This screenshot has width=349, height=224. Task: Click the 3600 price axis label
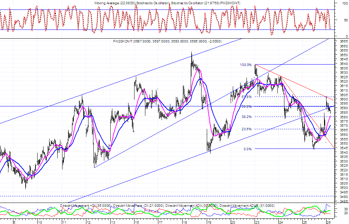click(x=344, y=99)
